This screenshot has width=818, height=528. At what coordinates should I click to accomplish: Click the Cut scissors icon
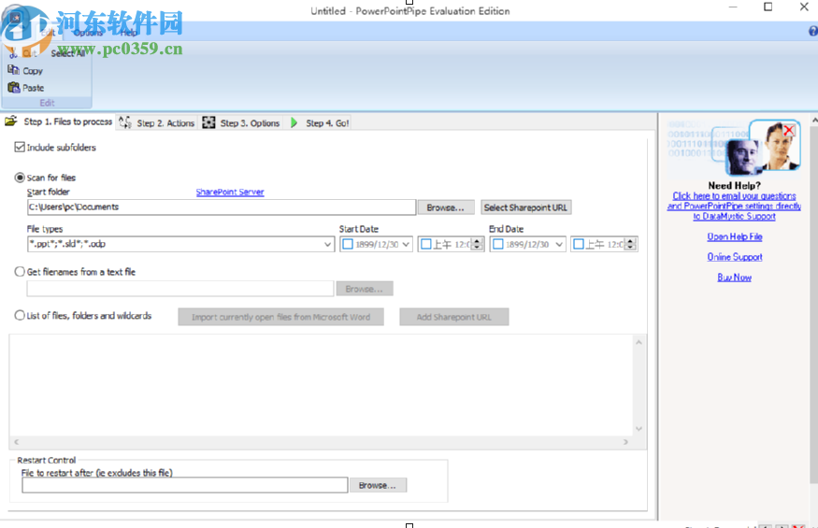(13, 53)
